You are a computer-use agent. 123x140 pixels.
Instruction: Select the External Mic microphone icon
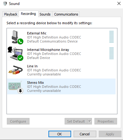pos(15,37)
